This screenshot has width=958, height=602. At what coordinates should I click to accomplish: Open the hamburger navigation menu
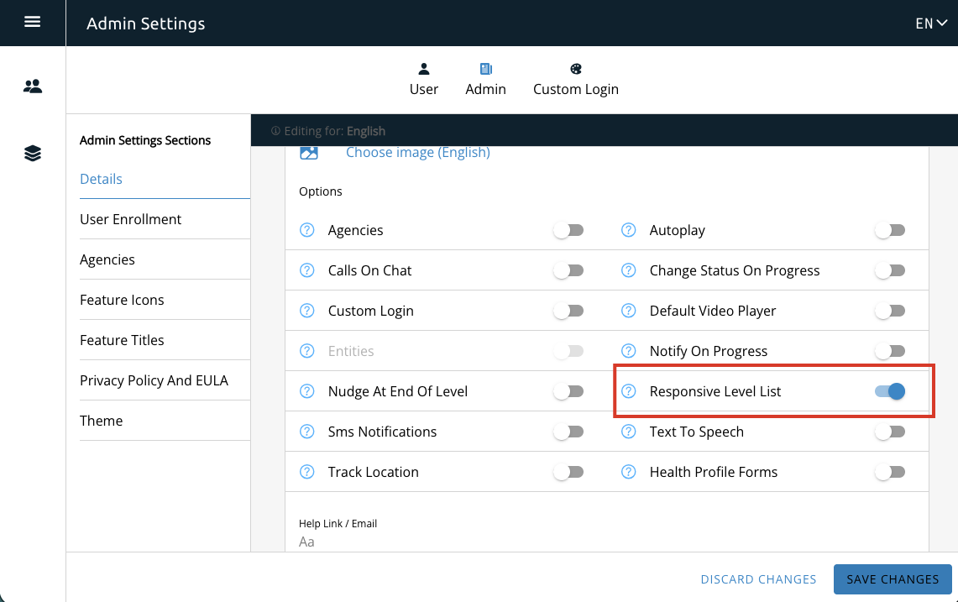(x=33, y=23)
